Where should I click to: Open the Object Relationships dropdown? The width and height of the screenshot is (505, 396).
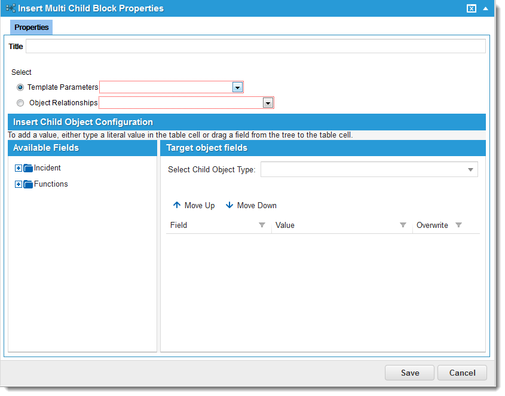pos(268,102)
